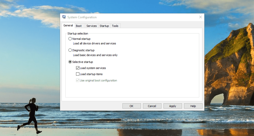Go to the Services tab
Viewport: 254px width, 136px height.
tap(92, 26)
